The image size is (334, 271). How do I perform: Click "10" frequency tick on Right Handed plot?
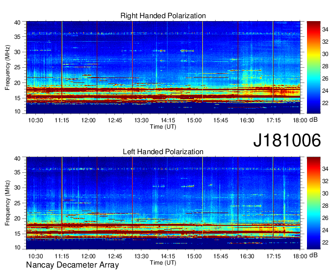[17, 111]
